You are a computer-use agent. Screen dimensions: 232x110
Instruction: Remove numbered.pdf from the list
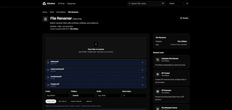coord(142,77)
